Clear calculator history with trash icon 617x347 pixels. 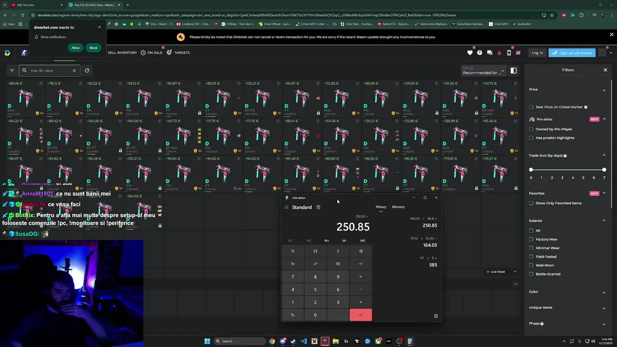pos(436,316)
